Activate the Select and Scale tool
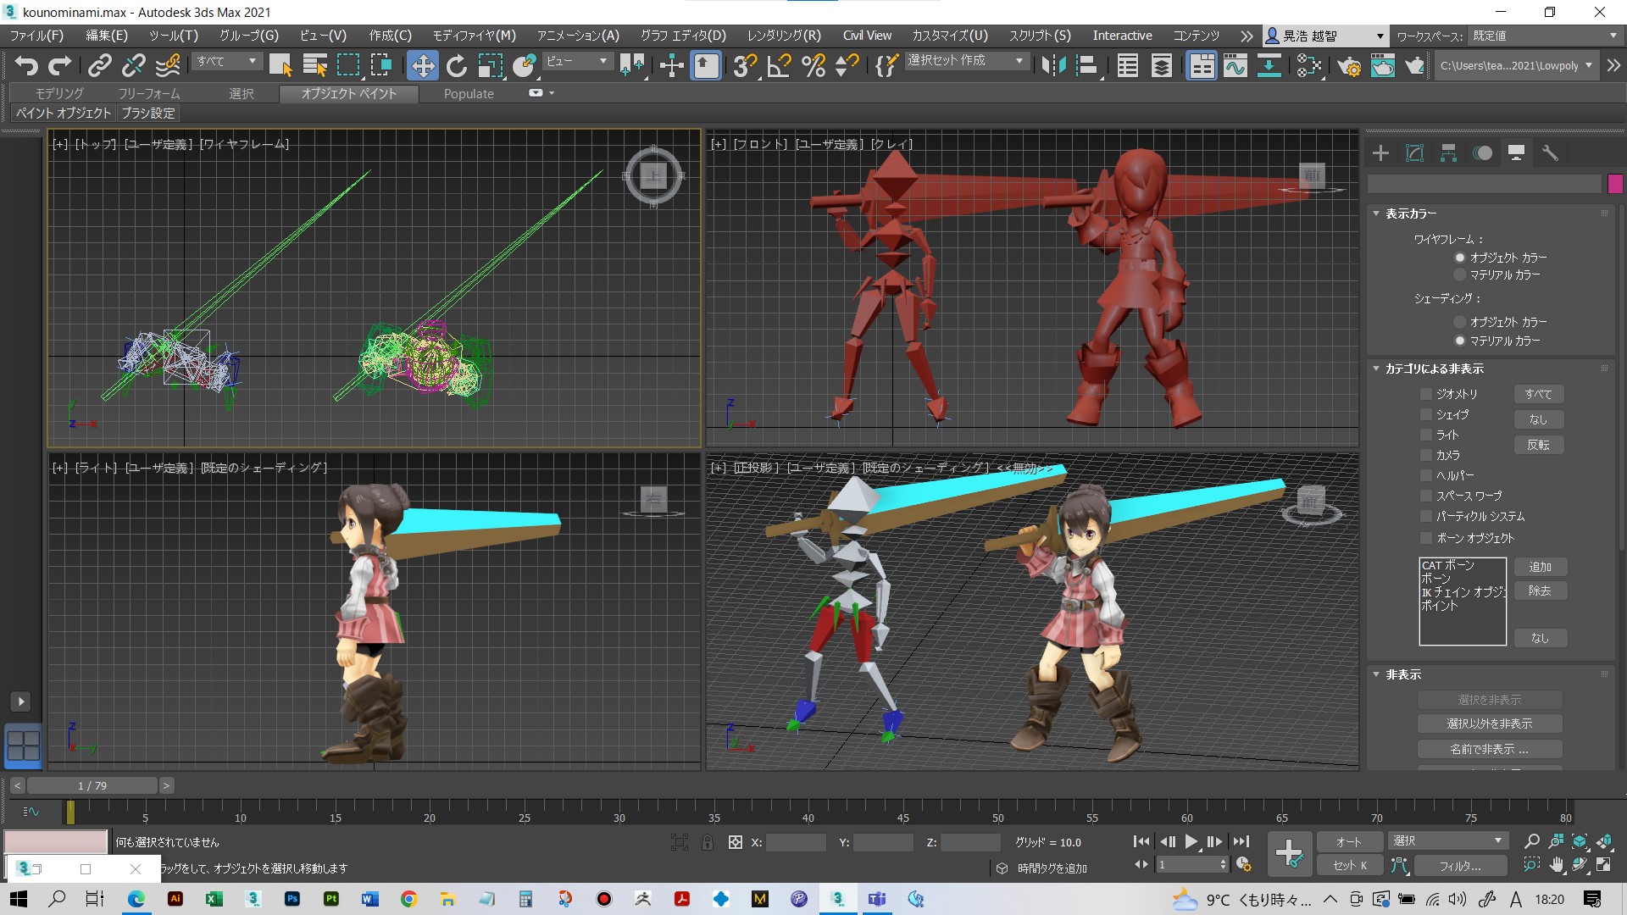This screenshot has width=1627, height=915. pyautogui.click(x=490, y=65)
